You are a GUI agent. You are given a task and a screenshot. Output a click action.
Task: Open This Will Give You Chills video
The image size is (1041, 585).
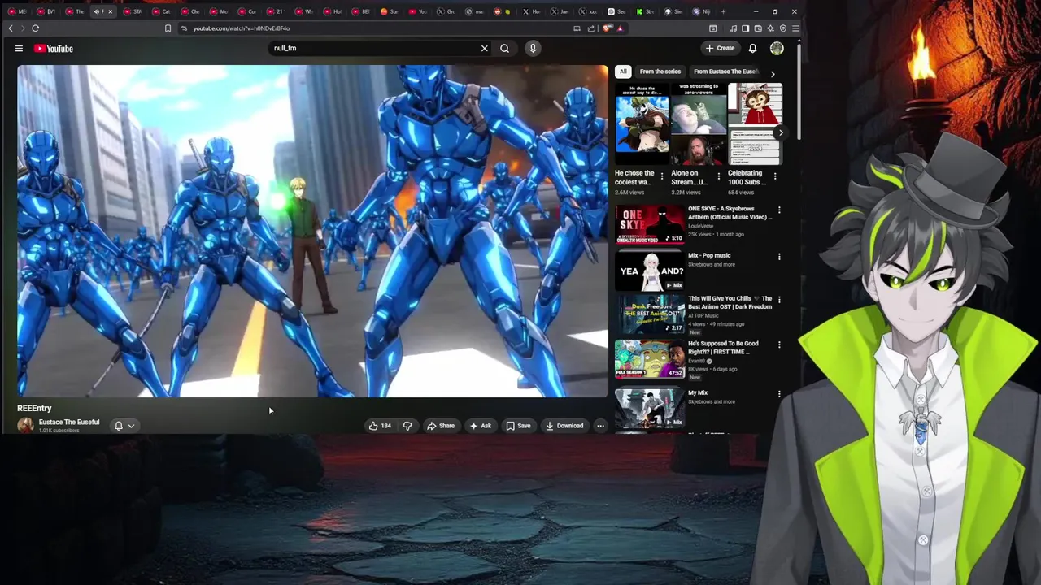pos(730,302)
